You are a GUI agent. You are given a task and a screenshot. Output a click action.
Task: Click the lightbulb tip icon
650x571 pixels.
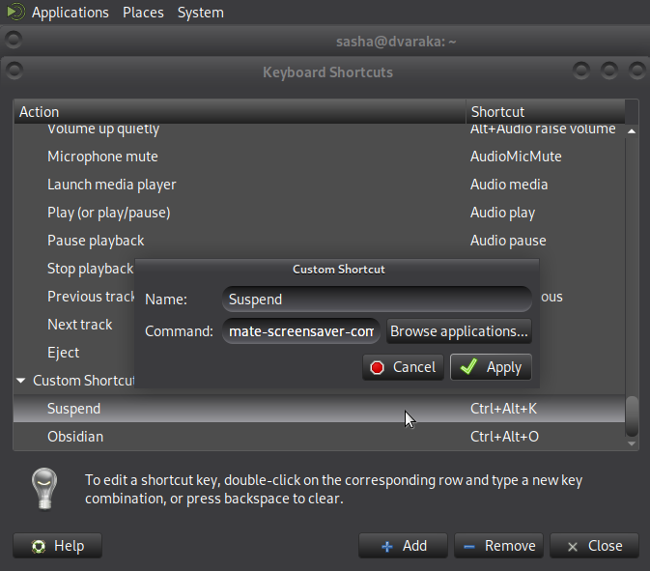coord(44,489)
